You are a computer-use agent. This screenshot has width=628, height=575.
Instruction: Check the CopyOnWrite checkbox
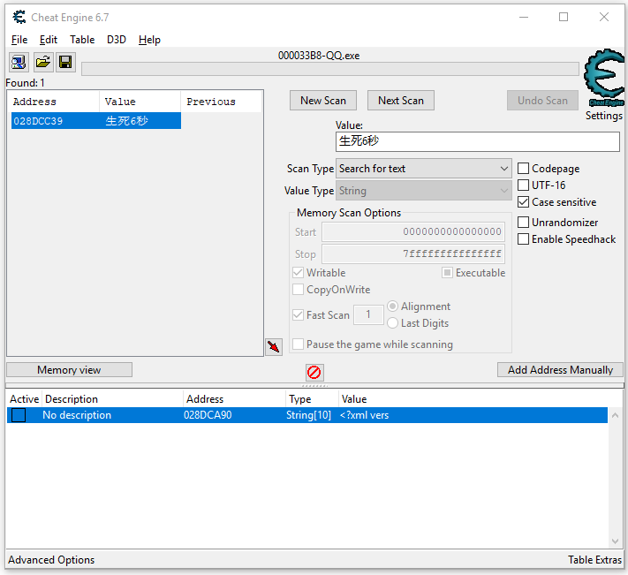coord(298,290)
